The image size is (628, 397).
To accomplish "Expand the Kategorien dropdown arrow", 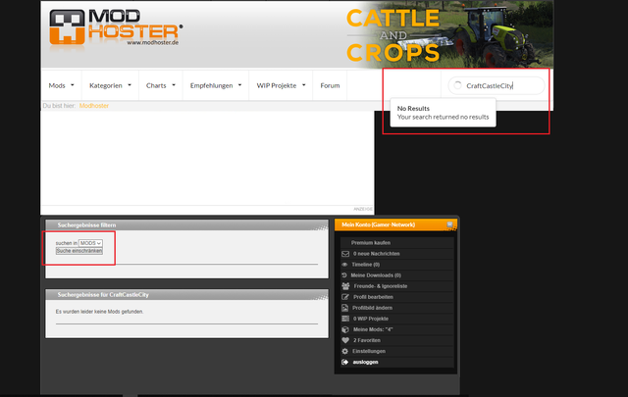I will pos(130,85).
